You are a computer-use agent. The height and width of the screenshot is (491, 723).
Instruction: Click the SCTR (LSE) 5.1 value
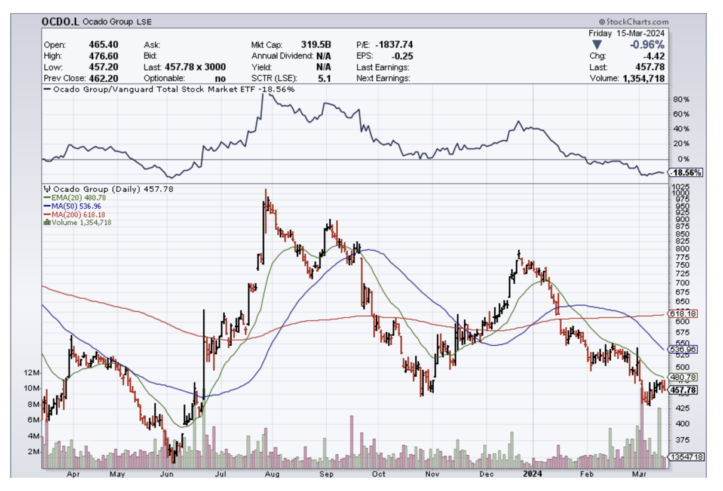point(324,78)
